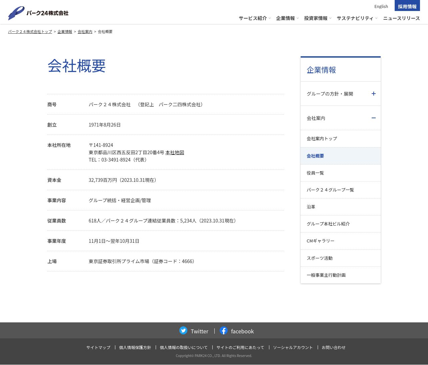Image resolution: width=428 pixels, height=365 pixels.
Task: Click お問い合わせ footer link
Action: pyautogui.click(x=333, y=347)
